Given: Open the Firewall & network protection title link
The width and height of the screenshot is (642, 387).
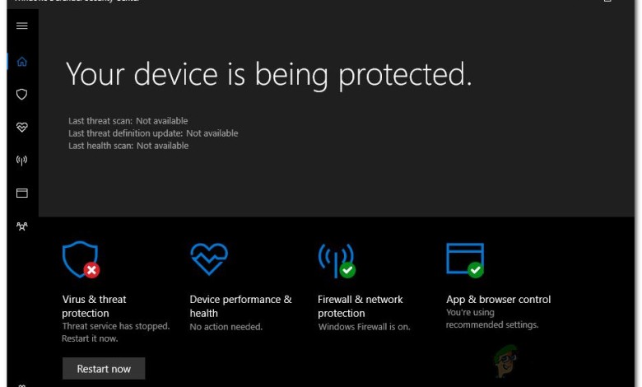Looking at the screenshot, I should pyautogui.click(x=359, y=306).
